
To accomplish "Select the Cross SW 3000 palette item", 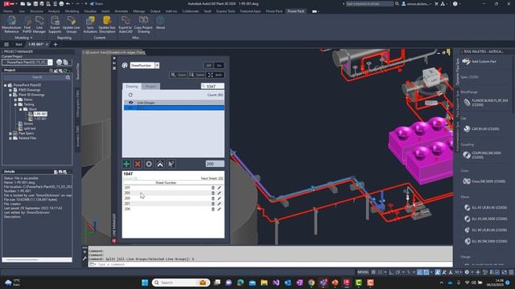I will (x=484, y=181).
